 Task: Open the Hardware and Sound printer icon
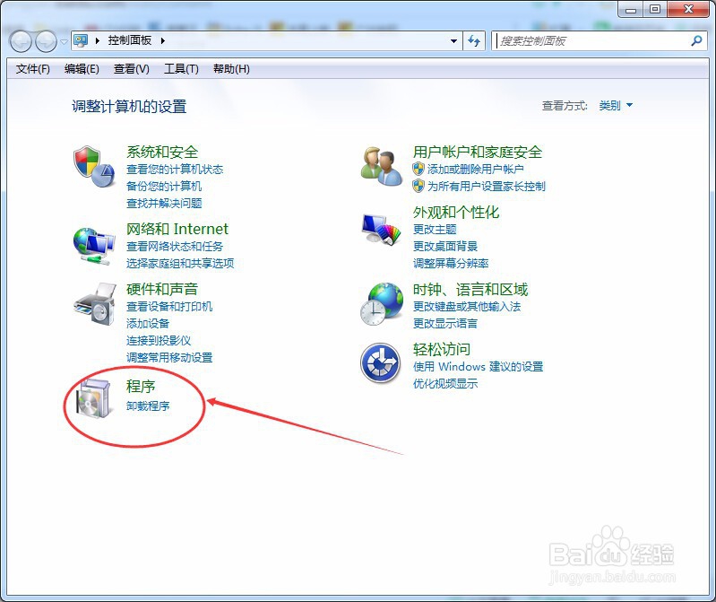94,303
